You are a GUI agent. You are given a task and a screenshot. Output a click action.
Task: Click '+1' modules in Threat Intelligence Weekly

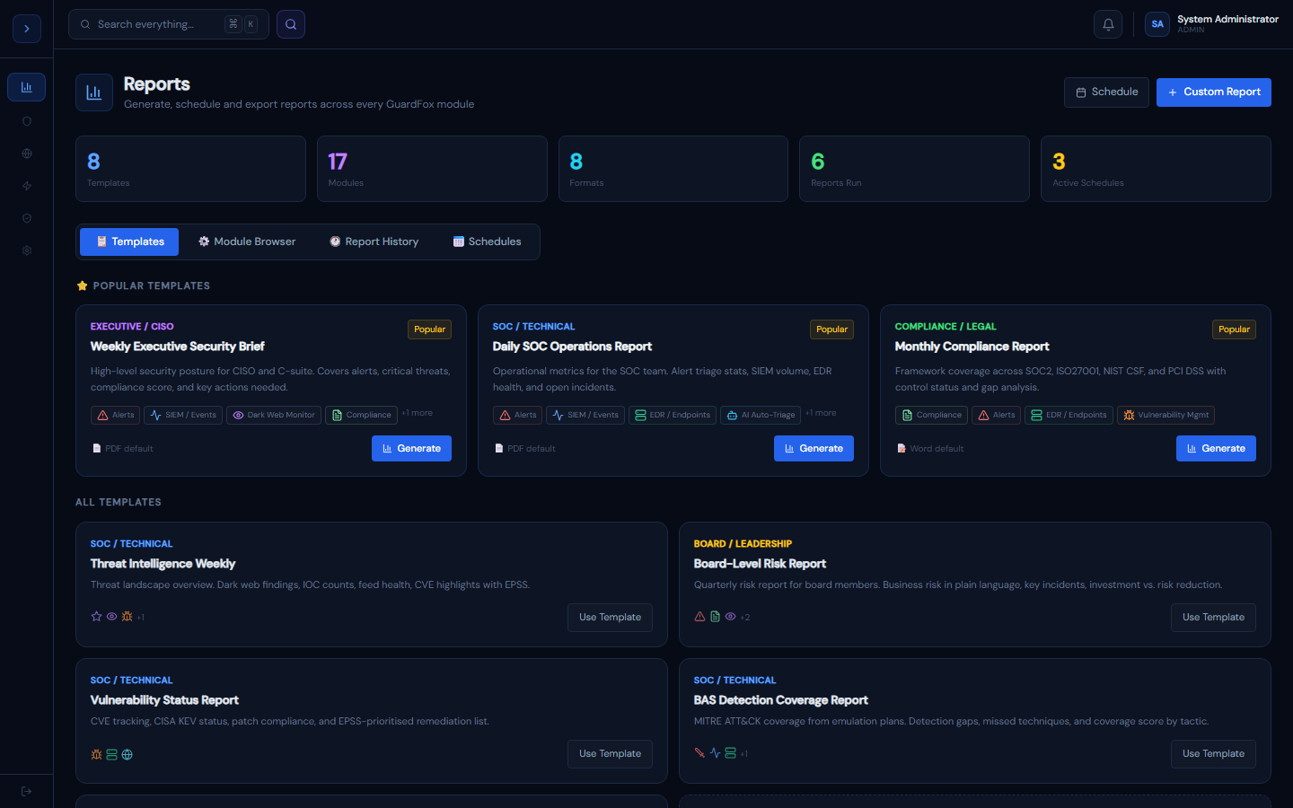pyautogui.click(x=141, y=618)
